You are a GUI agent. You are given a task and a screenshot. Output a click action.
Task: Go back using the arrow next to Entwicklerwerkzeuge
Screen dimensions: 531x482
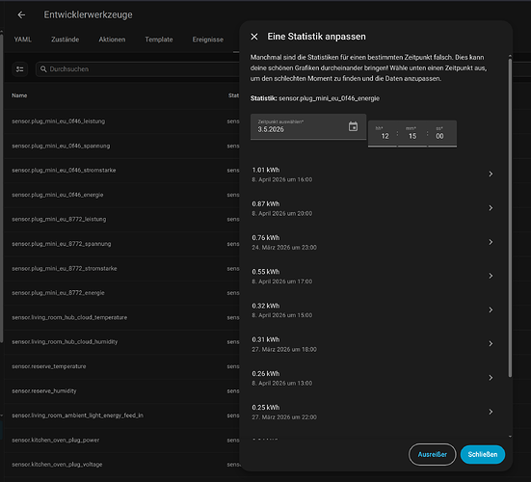pyautogui.click(x=21, y=14)
